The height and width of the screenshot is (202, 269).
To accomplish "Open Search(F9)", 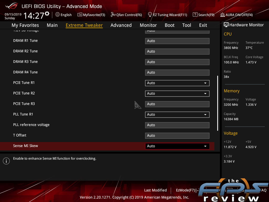I will click(206, 15).
